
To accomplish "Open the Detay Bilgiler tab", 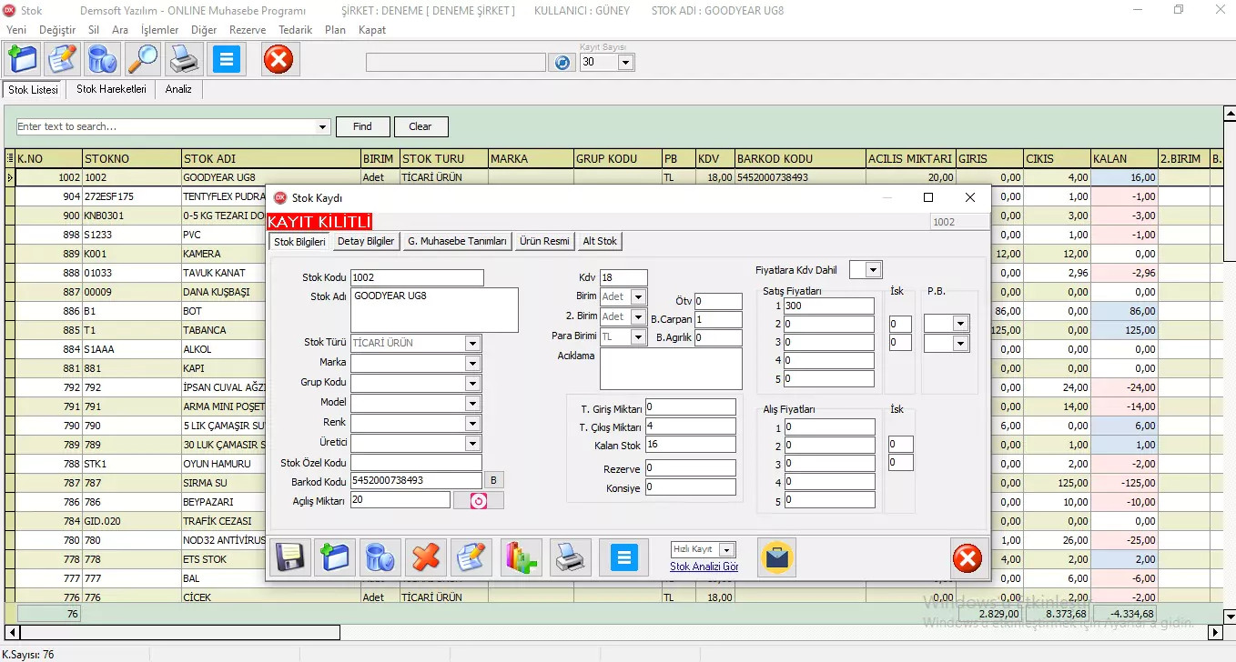I will click(366, 241).
